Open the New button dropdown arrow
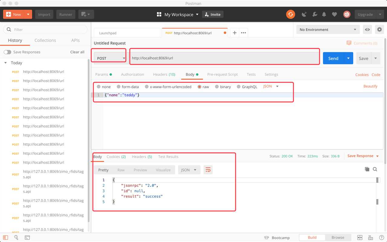Screen dimensions: 387x242 28,14
